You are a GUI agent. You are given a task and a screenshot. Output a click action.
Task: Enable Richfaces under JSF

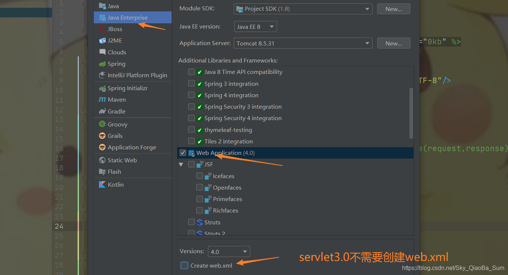click(199, 210)
